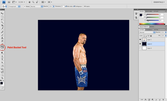This screenshot has height=101, width=167.
Task: Select the toolbox Zoom tool
Action: pyautogui.click(x=2, y=78)
